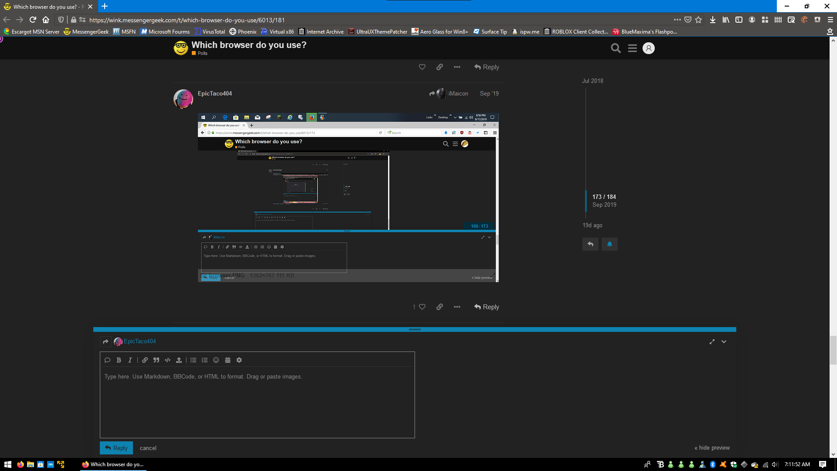The width and height of the screenshot is (837, 471).
Task: Show site security info via the padlock
Action: 74,20
